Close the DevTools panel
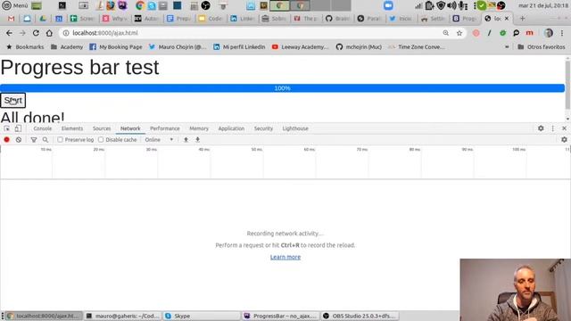The width and height of the screenshot is (571, 321). tap(564, 128)
